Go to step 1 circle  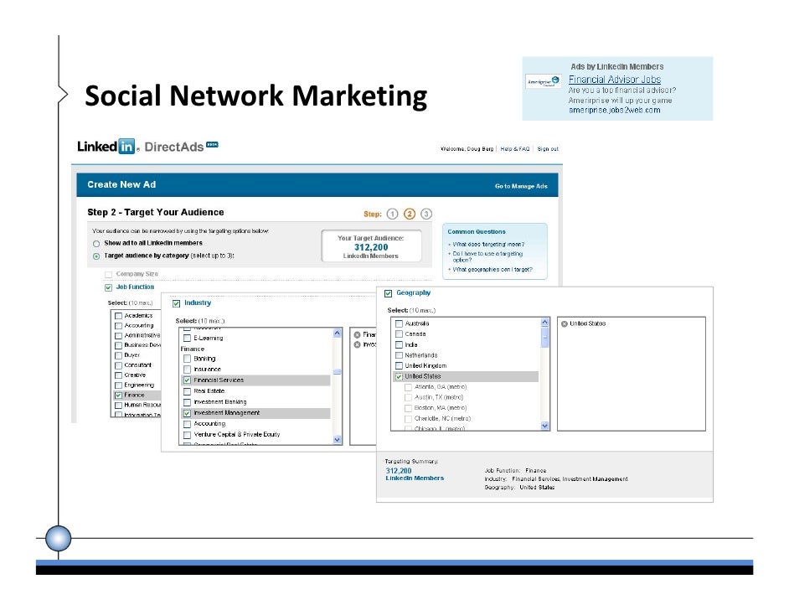point(393,214)
